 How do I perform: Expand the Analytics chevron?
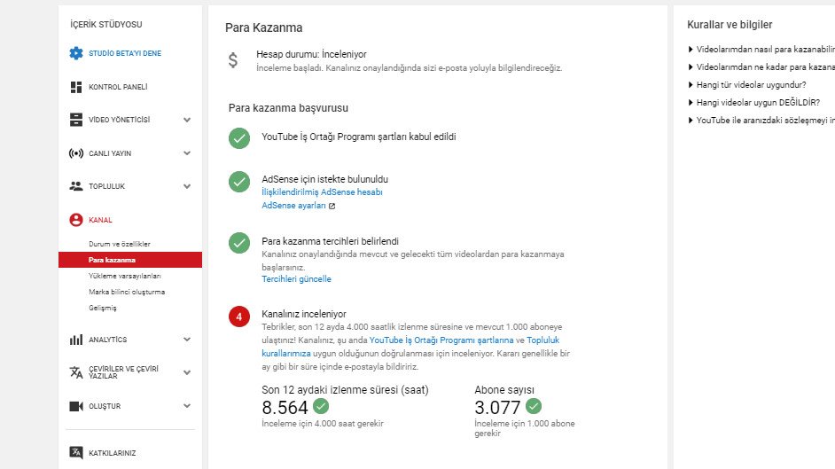click(x=187, y=339)
